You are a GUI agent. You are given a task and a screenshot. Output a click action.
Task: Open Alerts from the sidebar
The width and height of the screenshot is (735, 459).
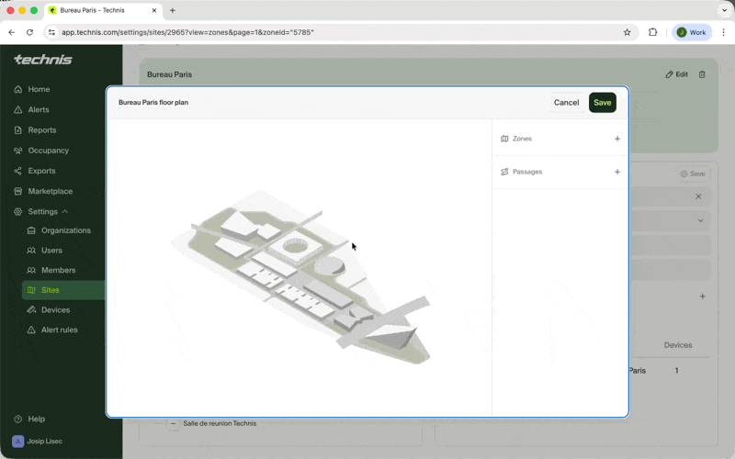pos(39,110)
